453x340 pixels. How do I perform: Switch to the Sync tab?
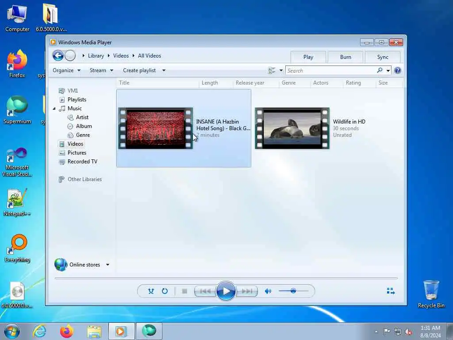coord(383,57)
